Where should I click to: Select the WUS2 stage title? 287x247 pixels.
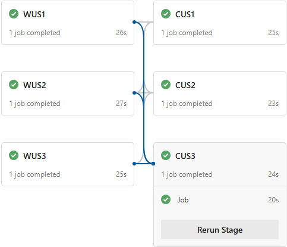pyautogui.click(x=34, y=85)
